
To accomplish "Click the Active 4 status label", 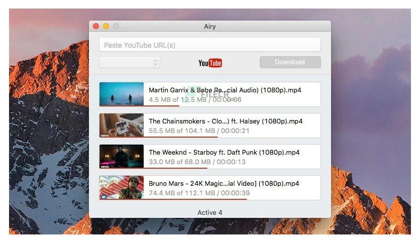I will coord(209,212).
